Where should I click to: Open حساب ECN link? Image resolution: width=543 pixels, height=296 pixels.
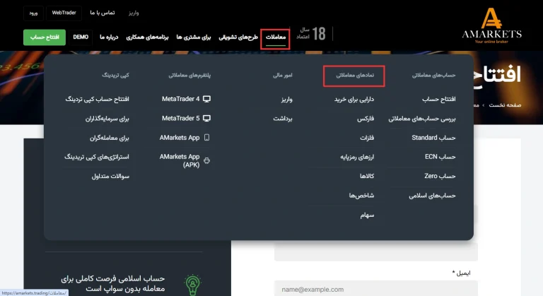[x=440, y=157]
